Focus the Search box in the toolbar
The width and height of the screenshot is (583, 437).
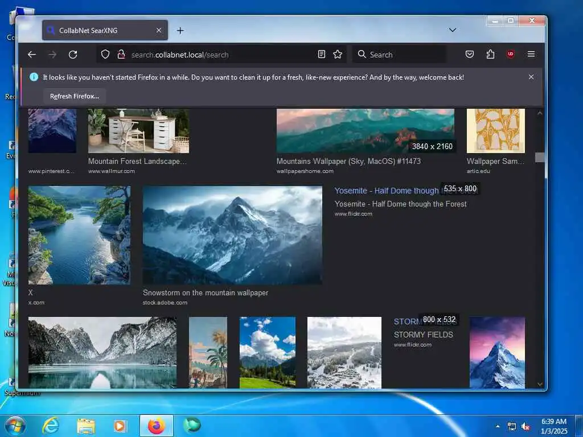(399, 55)
